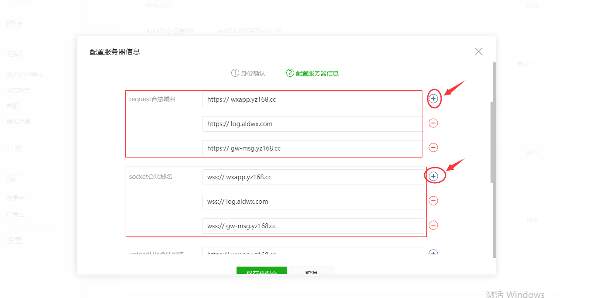Viewport: 597px width, 298px height.
Task: Add a new request domain with plus icon
Action: click(433, 99)
